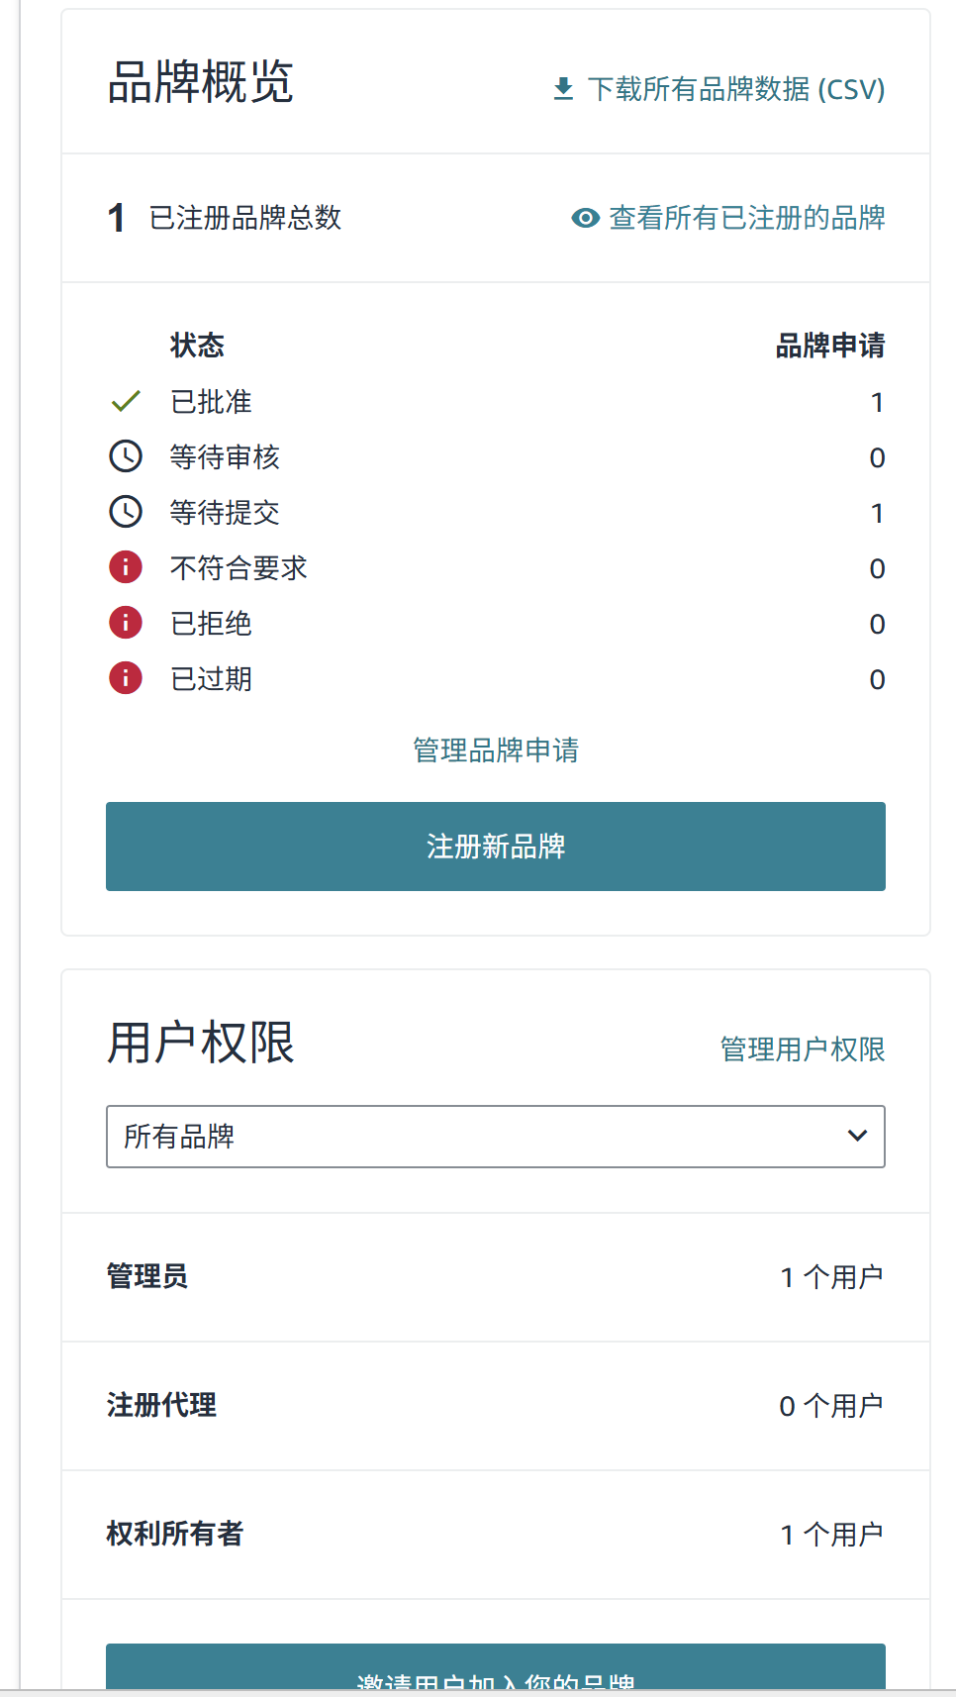Click the clock icon beside 等待审核
This screenshot has width=956, height=1697.
[126, 456]
